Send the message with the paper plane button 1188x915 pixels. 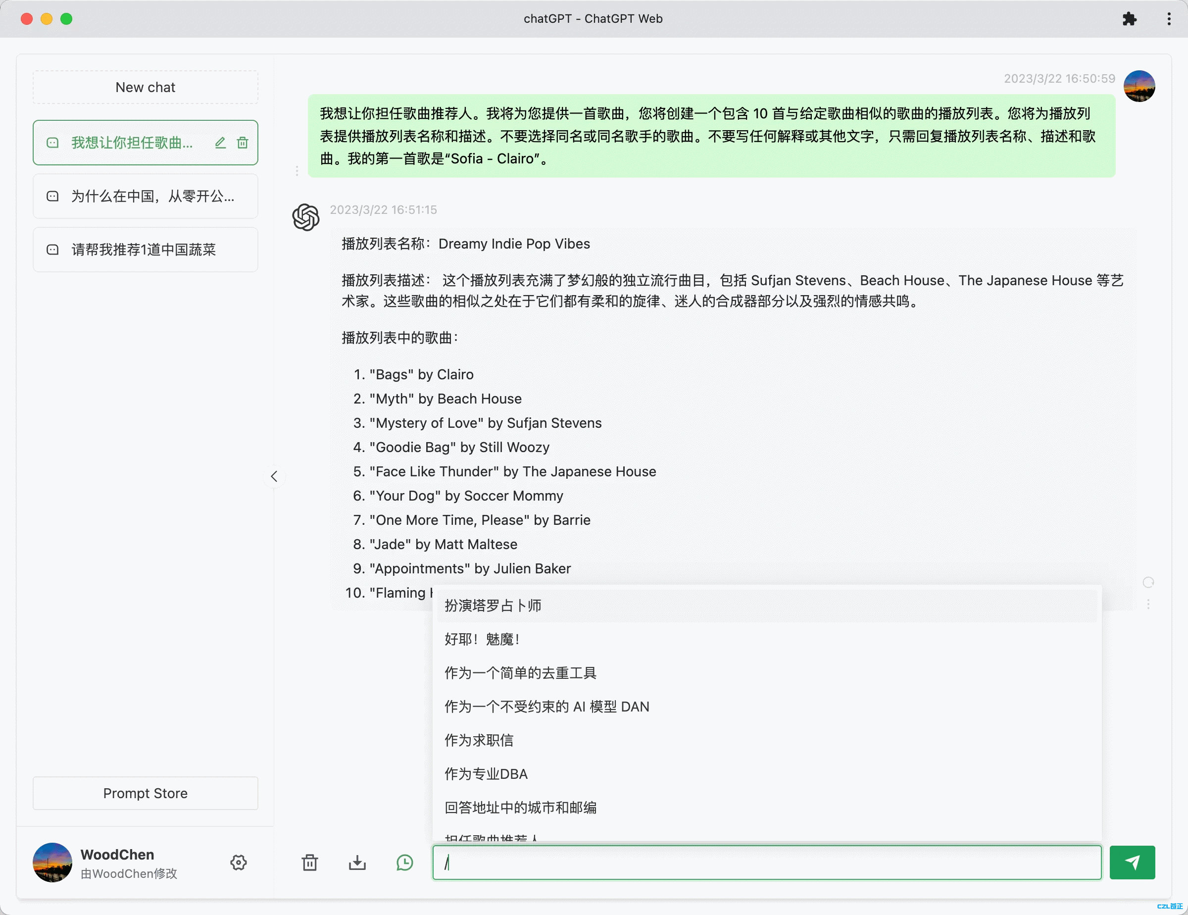pyautogui.click(x=1132, y=862)
